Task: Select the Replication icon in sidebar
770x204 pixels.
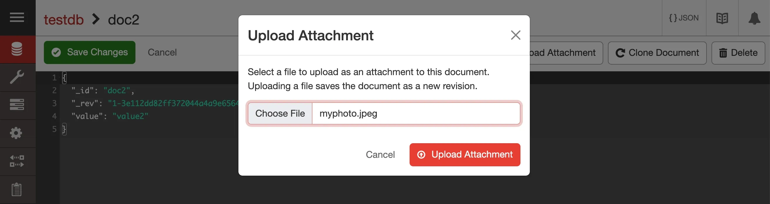Action: [17, 161]
